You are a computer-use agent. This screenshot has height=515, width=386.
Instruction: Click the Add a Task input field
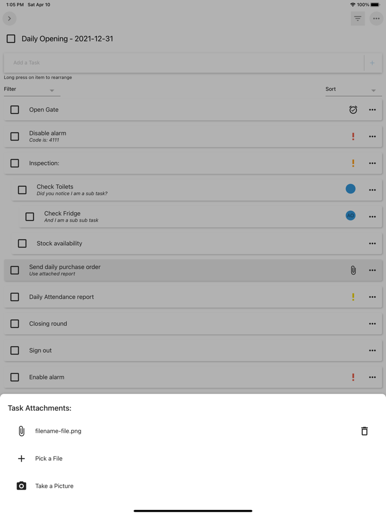(x=165, y=62)
